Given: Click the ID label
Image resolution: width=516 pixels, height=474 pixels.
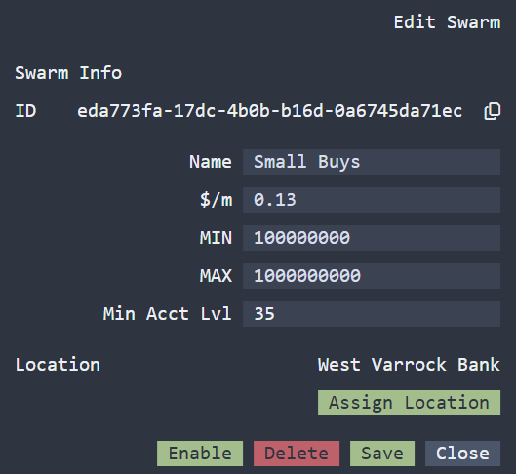Looking at the screenshot, I should tap(25, 111).
